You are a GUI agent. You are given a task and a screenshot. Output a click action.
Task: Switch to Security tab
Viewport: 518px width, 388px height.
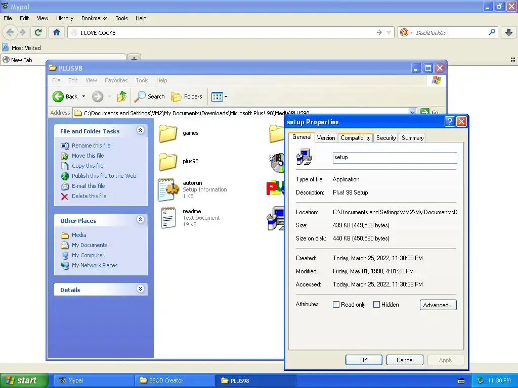click(x=386, y=138)
